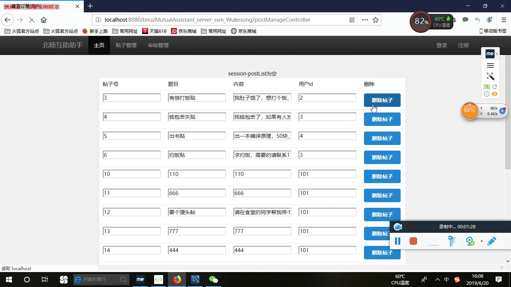Viewport: 511px width, 287px height.
Task: Click the content field 我钱包丢了
Action: (262, 117)
